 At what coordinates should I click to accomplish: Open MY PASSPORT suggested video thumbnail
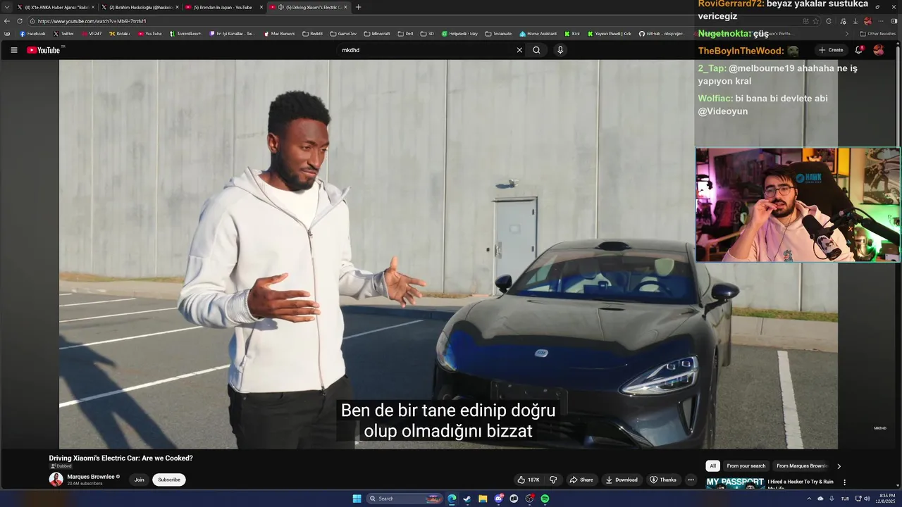(x=735, y=483)
